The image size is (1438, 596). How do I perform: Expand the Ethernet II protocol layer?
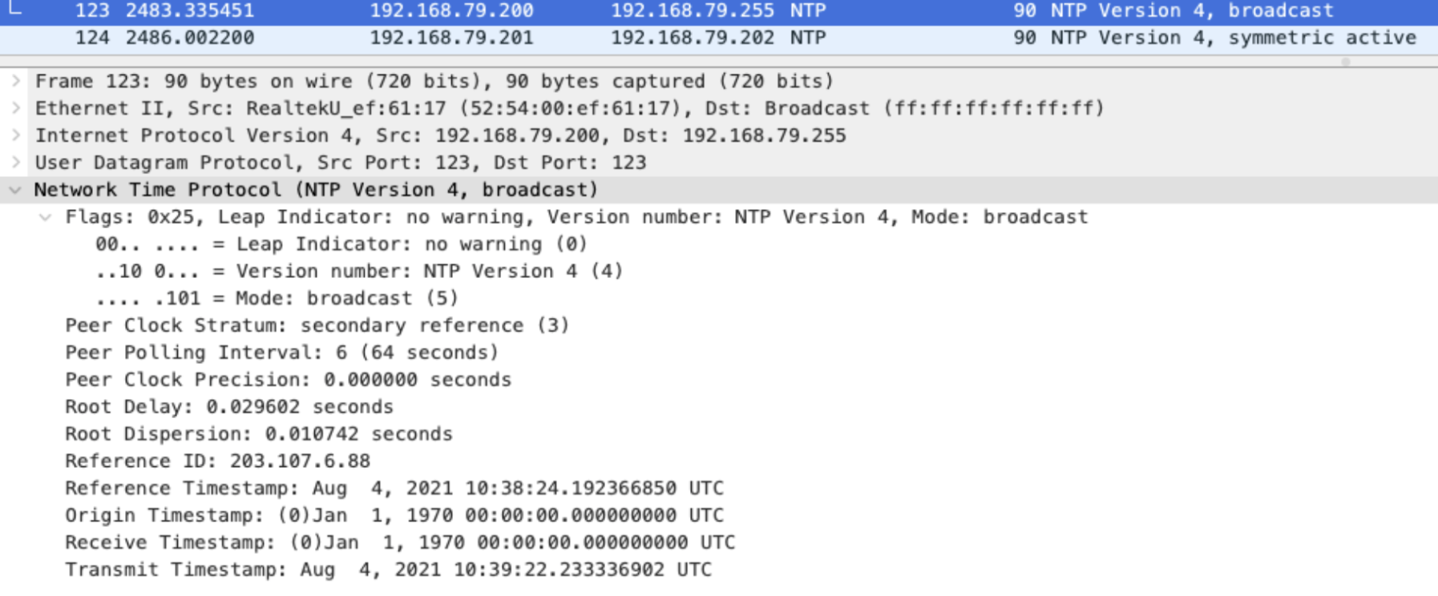pyautogui.click(x=16, y=107)
